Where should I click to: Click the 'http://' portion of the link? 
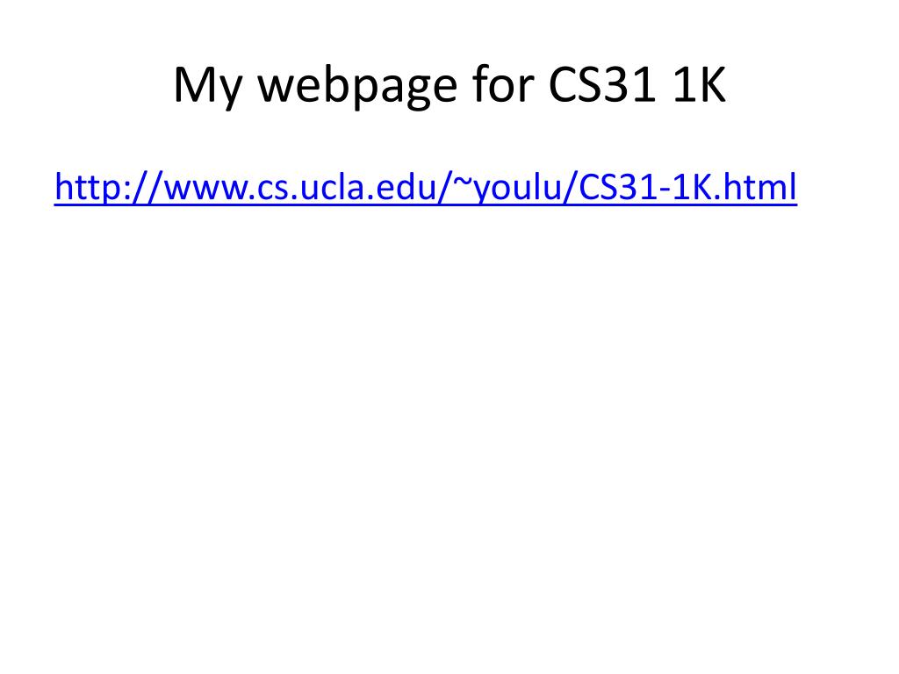coord(108,188)
